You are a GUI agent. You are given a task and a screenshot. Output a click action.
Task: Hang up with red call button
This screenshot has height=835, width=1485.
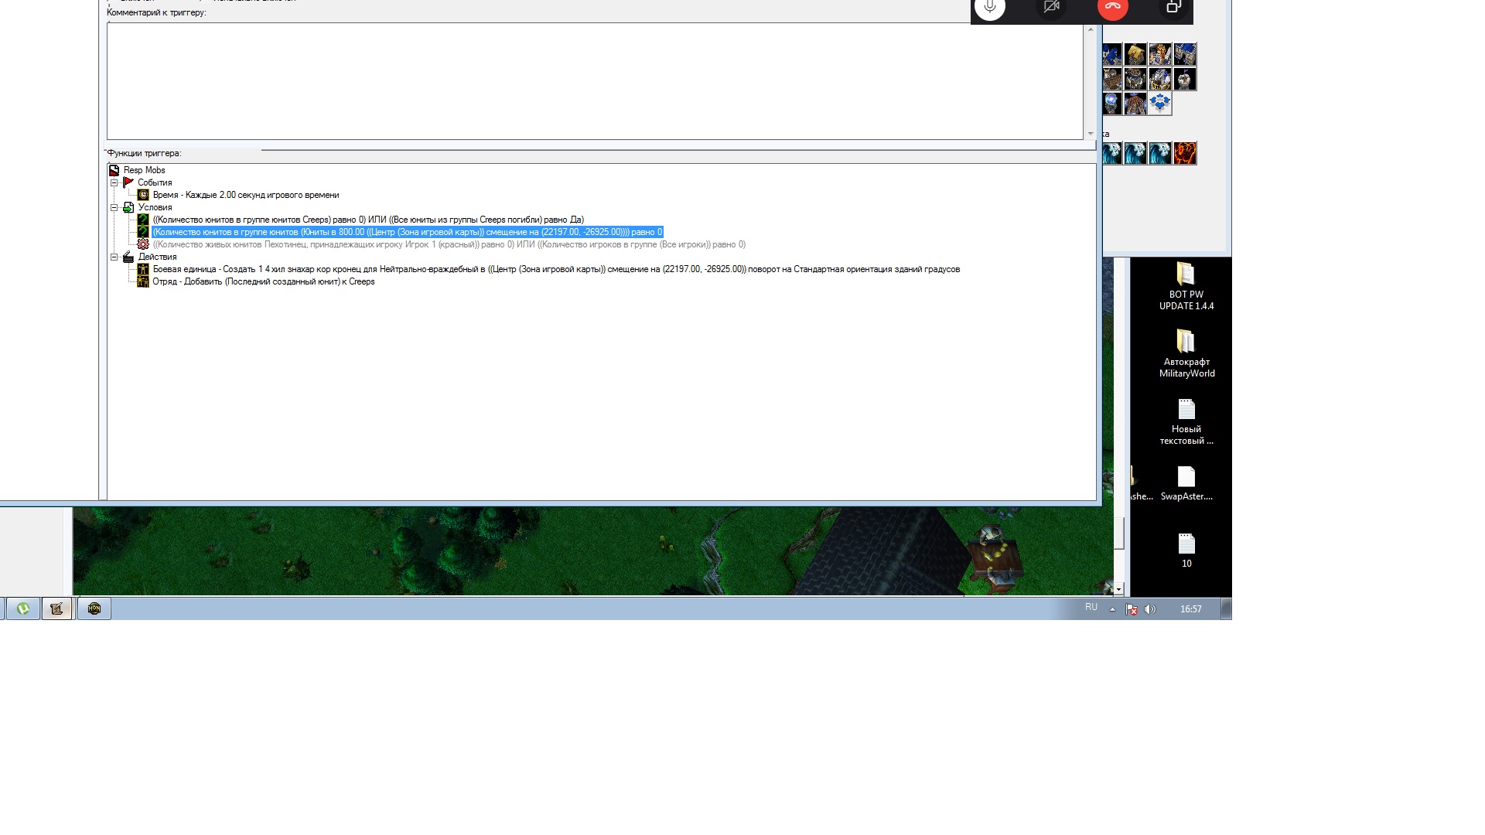coord(1112,8)
